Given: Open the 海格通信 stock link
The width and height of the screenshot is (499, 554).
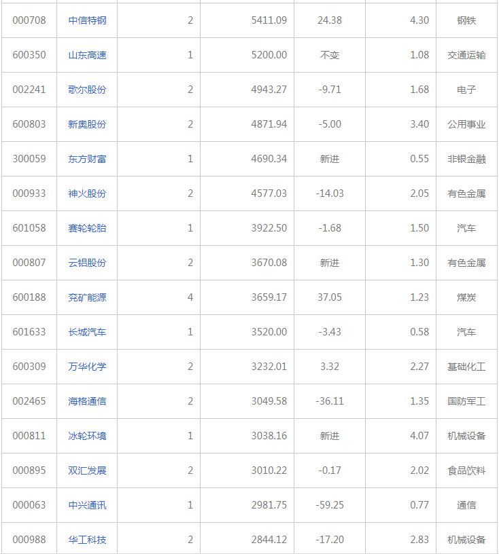Looking at the screenshot, I should 87,401.
